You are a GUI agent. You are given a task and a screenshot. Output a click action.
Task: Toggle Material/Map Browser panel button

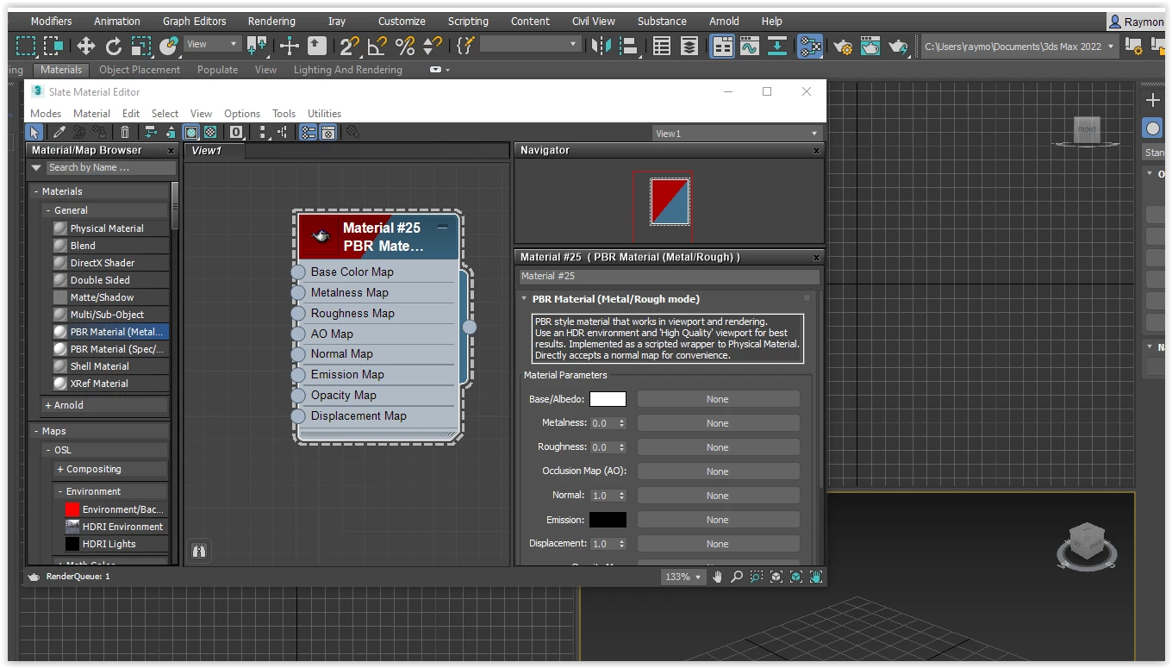(308, 132)
